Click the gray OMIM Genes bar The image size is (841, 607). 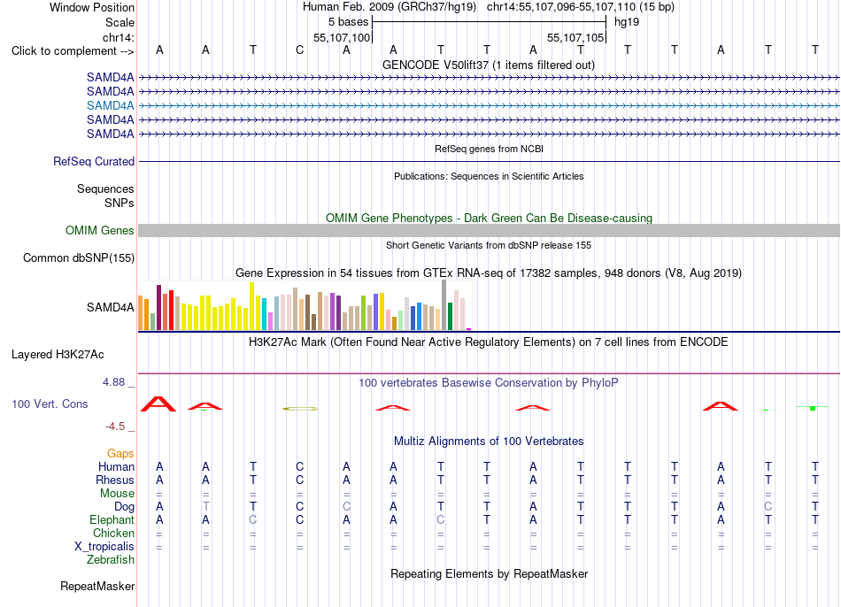coord(490,231)
